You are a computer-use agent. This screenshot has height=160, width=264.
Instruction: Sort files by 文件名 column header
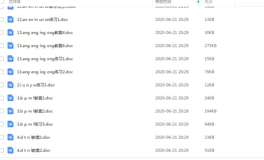coord(15,2)
